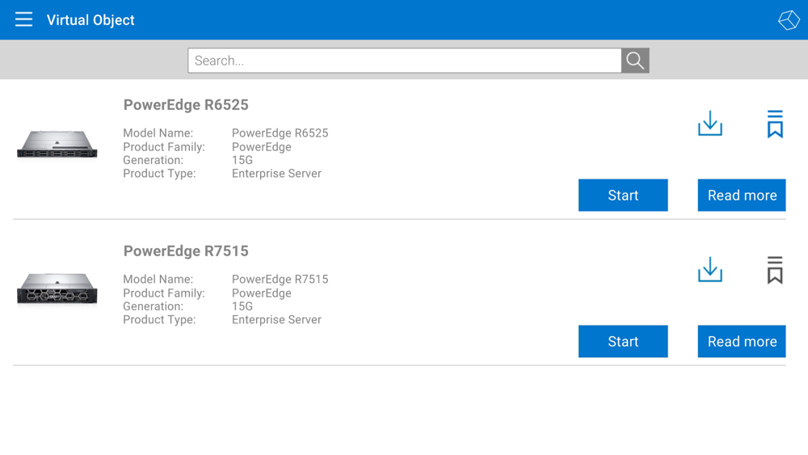808x455 pixels.
Task: Select the PowerEdge R7515 server thumbnail
Action: (57, 289)
